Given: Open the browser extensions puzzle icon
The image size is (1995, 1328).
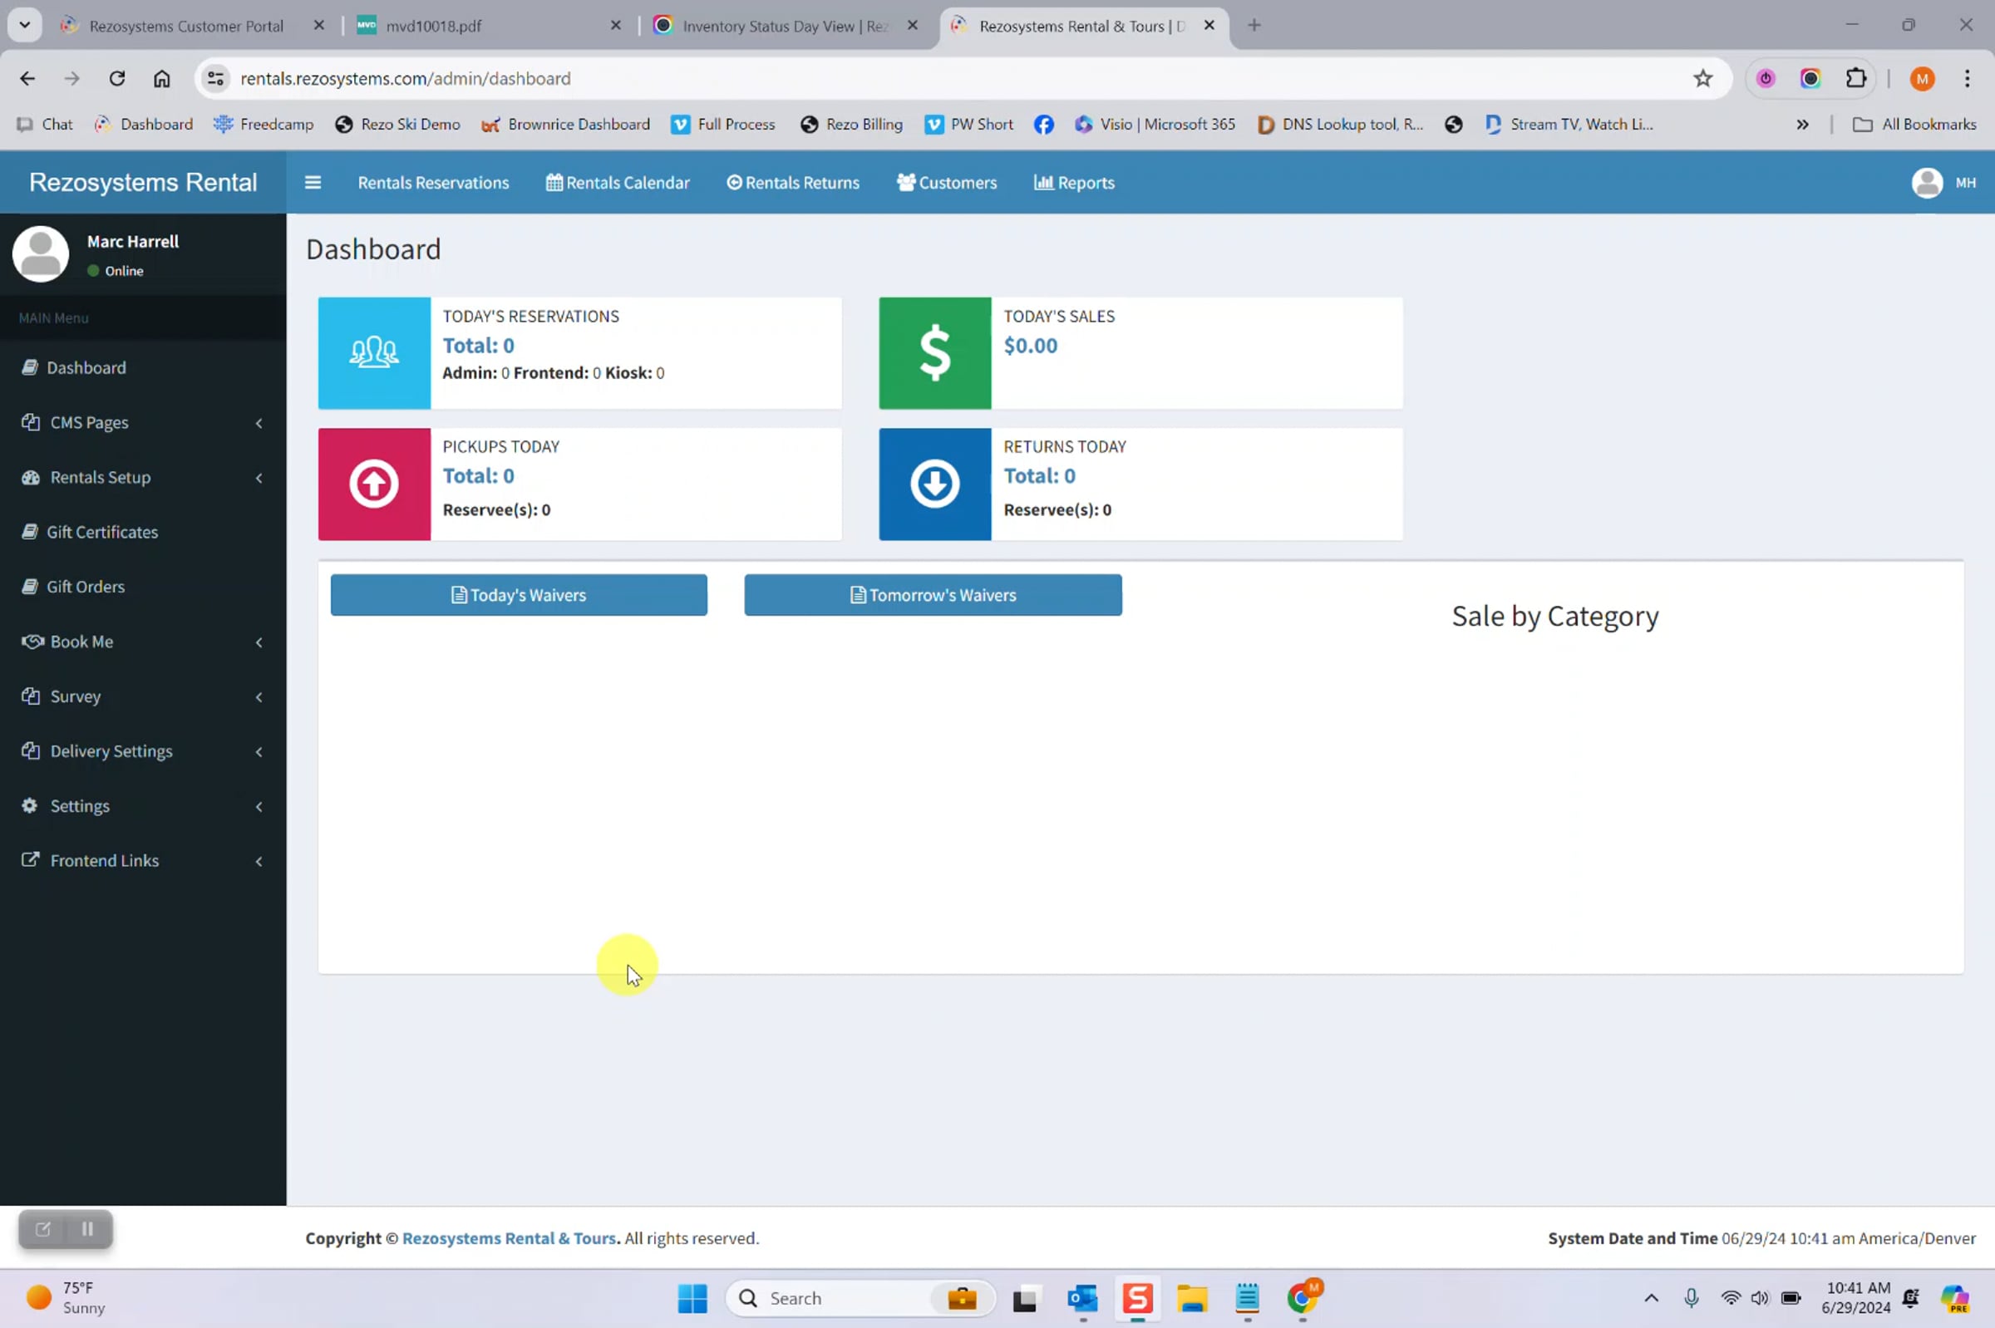Looking at the screenshot, I should pos(1855,78).
